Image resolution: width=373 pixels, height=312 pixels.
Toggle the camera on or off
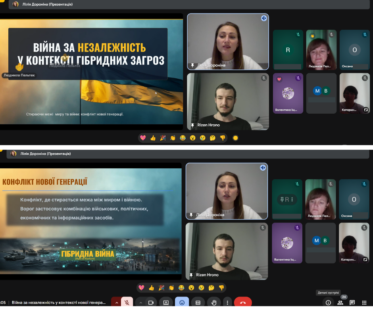tap(151, 302)
